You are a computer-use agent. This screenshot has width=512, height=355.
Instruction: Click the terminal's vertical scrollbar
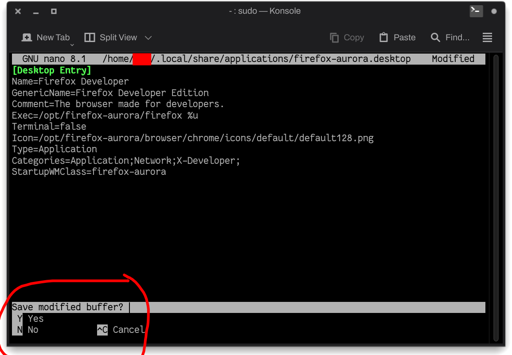(496, 197)
